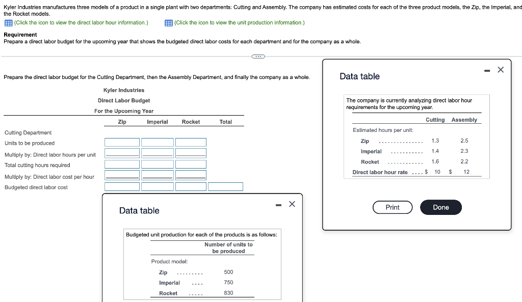Click the Requirement heading
This screenshot has height=302, width=522.
point(20,35)
